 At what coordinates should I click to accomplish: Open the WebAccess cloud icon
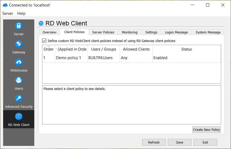tap(18, 62)
